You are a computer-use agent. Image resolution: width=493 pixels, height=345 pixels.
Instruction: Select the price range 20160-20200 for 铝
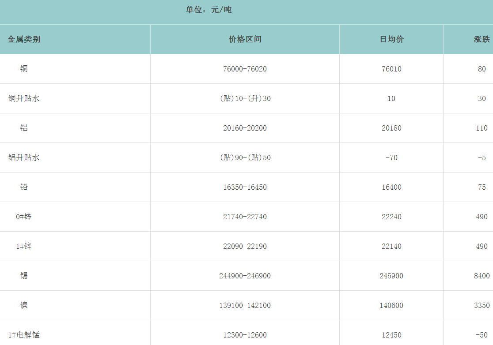(x=245, y=128)
